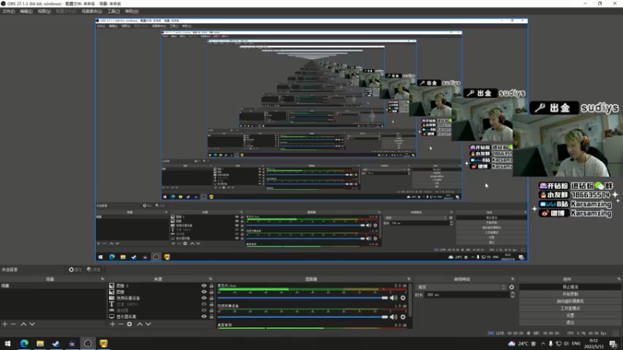Show the hidden Text (GDI+) source
Screen dimensions: 623x350
coord(204,304)
